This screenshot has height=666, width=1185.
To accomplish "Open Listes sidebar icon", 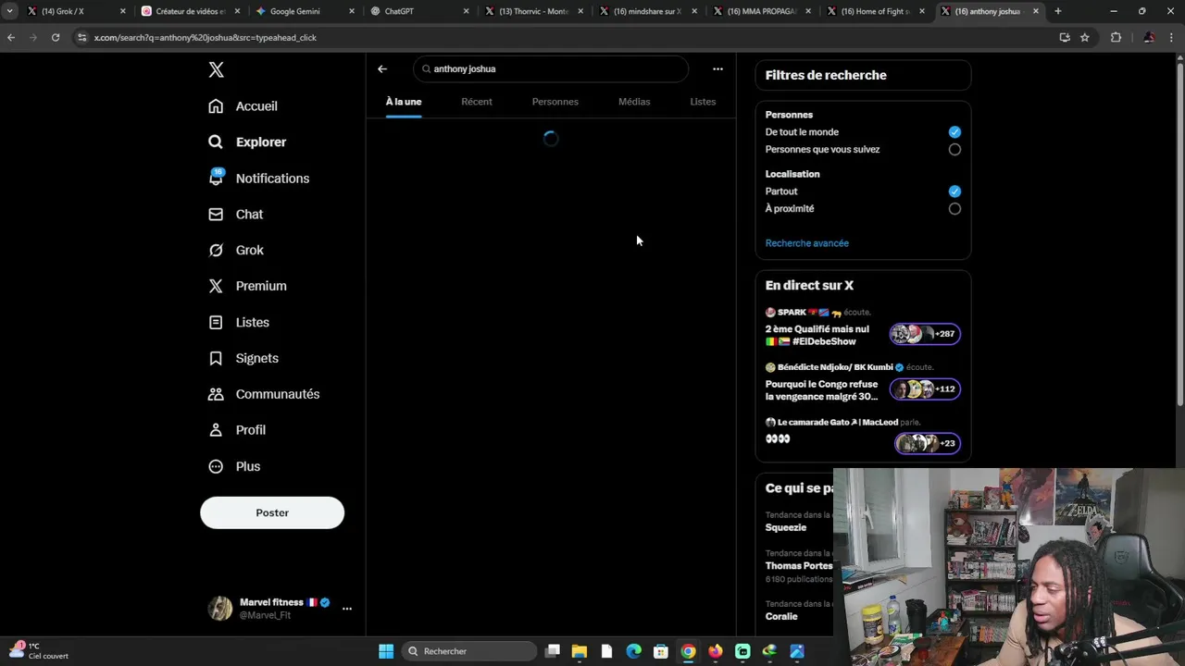I will click(x=216, y=323).
